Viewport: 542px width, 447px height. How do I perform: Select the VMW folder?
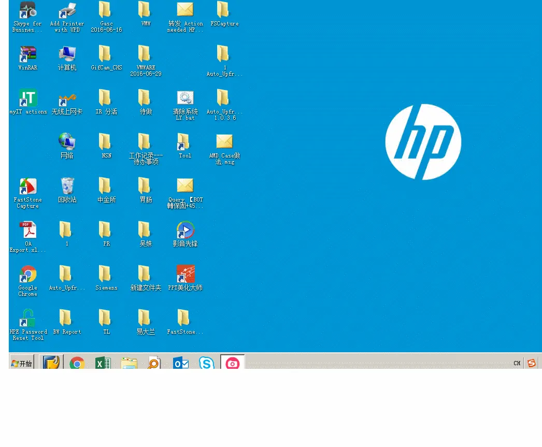(146, 14)
